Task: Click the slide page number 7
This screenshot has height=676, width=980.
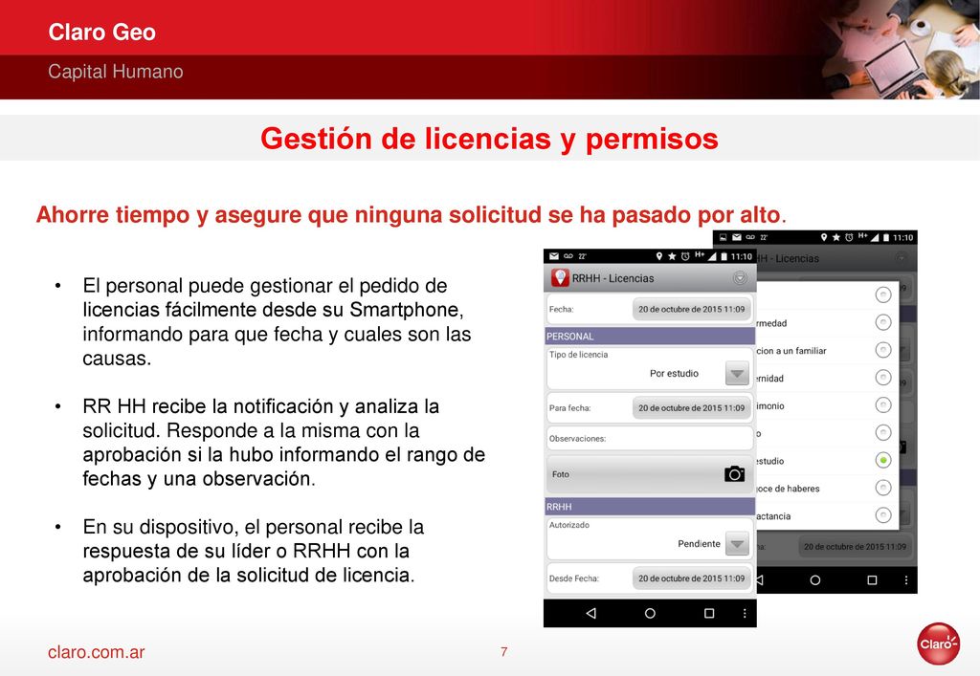Action: pos(503,652)
